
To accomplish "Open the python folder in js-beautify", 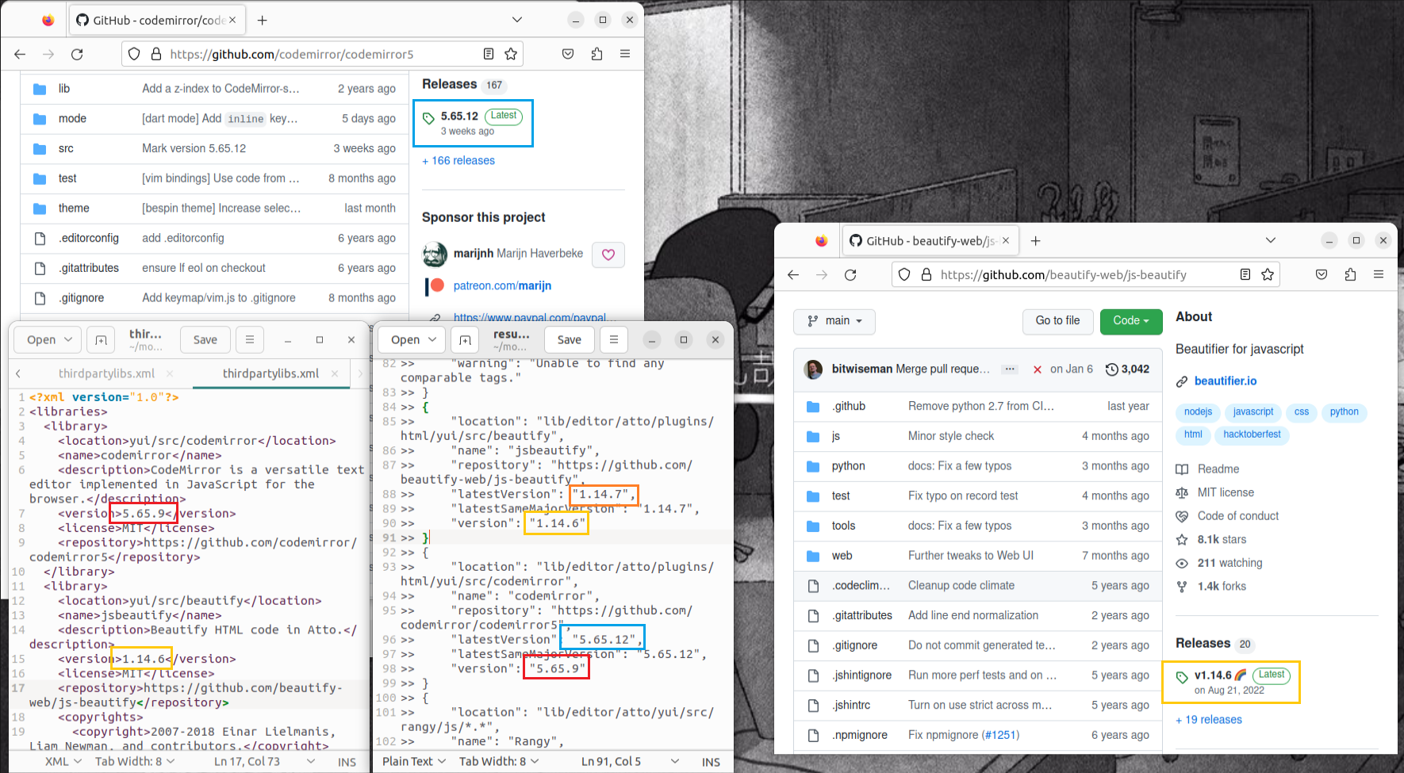I will [848, 465].
